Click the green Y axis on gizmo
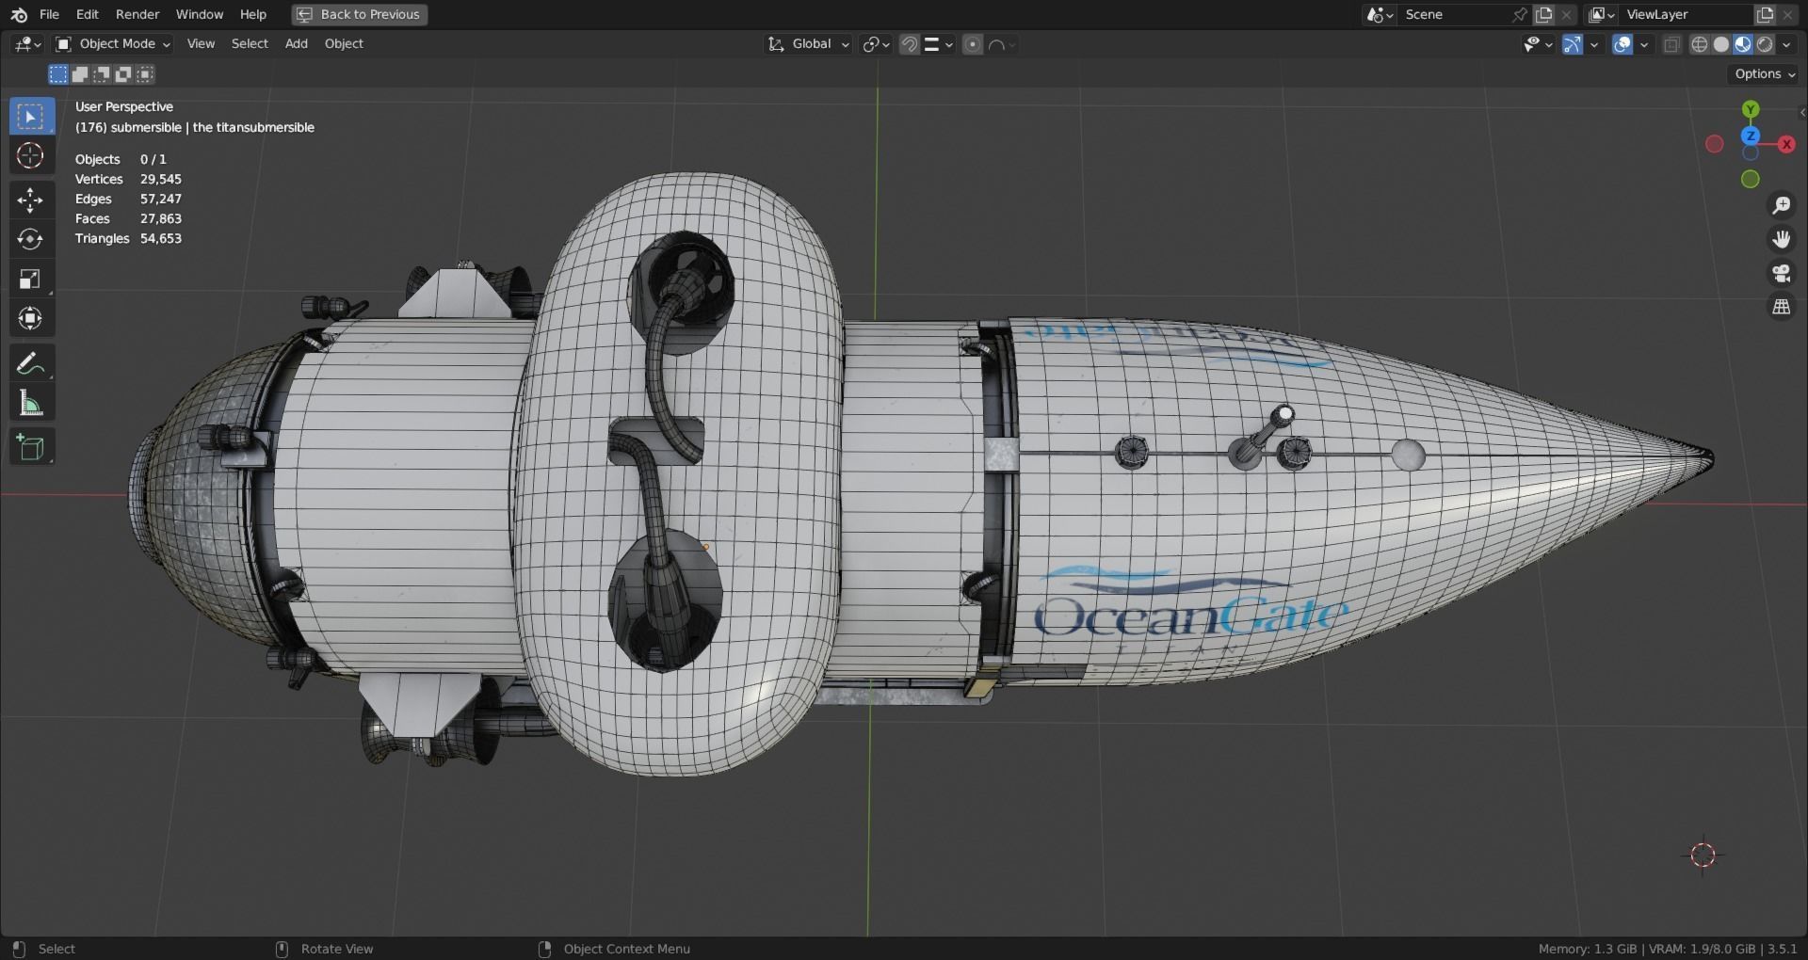Image resolution: width=1808 pixels, height=960 pixels. [x=1751, y=109]
